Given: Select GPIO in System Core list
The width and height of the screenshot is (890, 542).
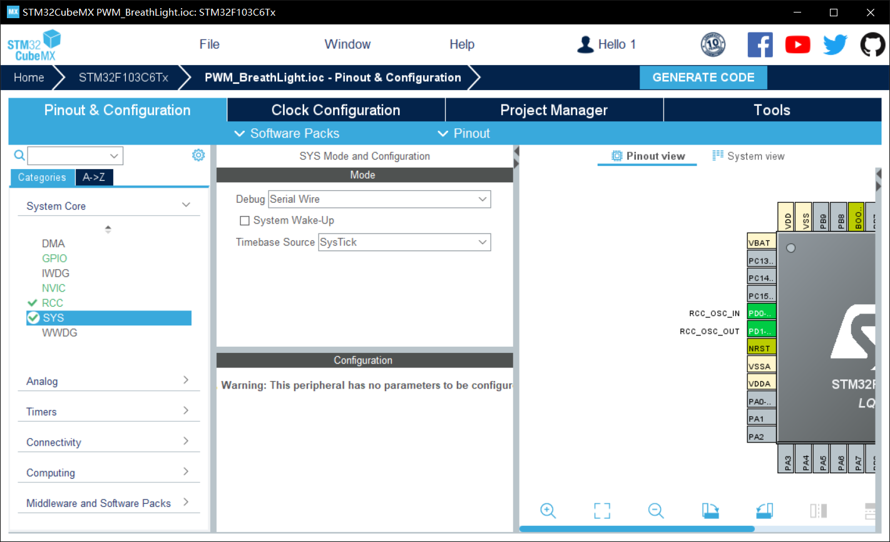Looking at the screenshot, I should click(x=54, y=258).
